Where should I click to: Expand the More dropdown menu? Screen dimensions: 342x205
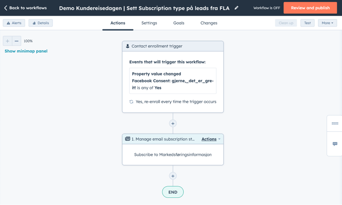pyautogui.click(x=328, y=23)
